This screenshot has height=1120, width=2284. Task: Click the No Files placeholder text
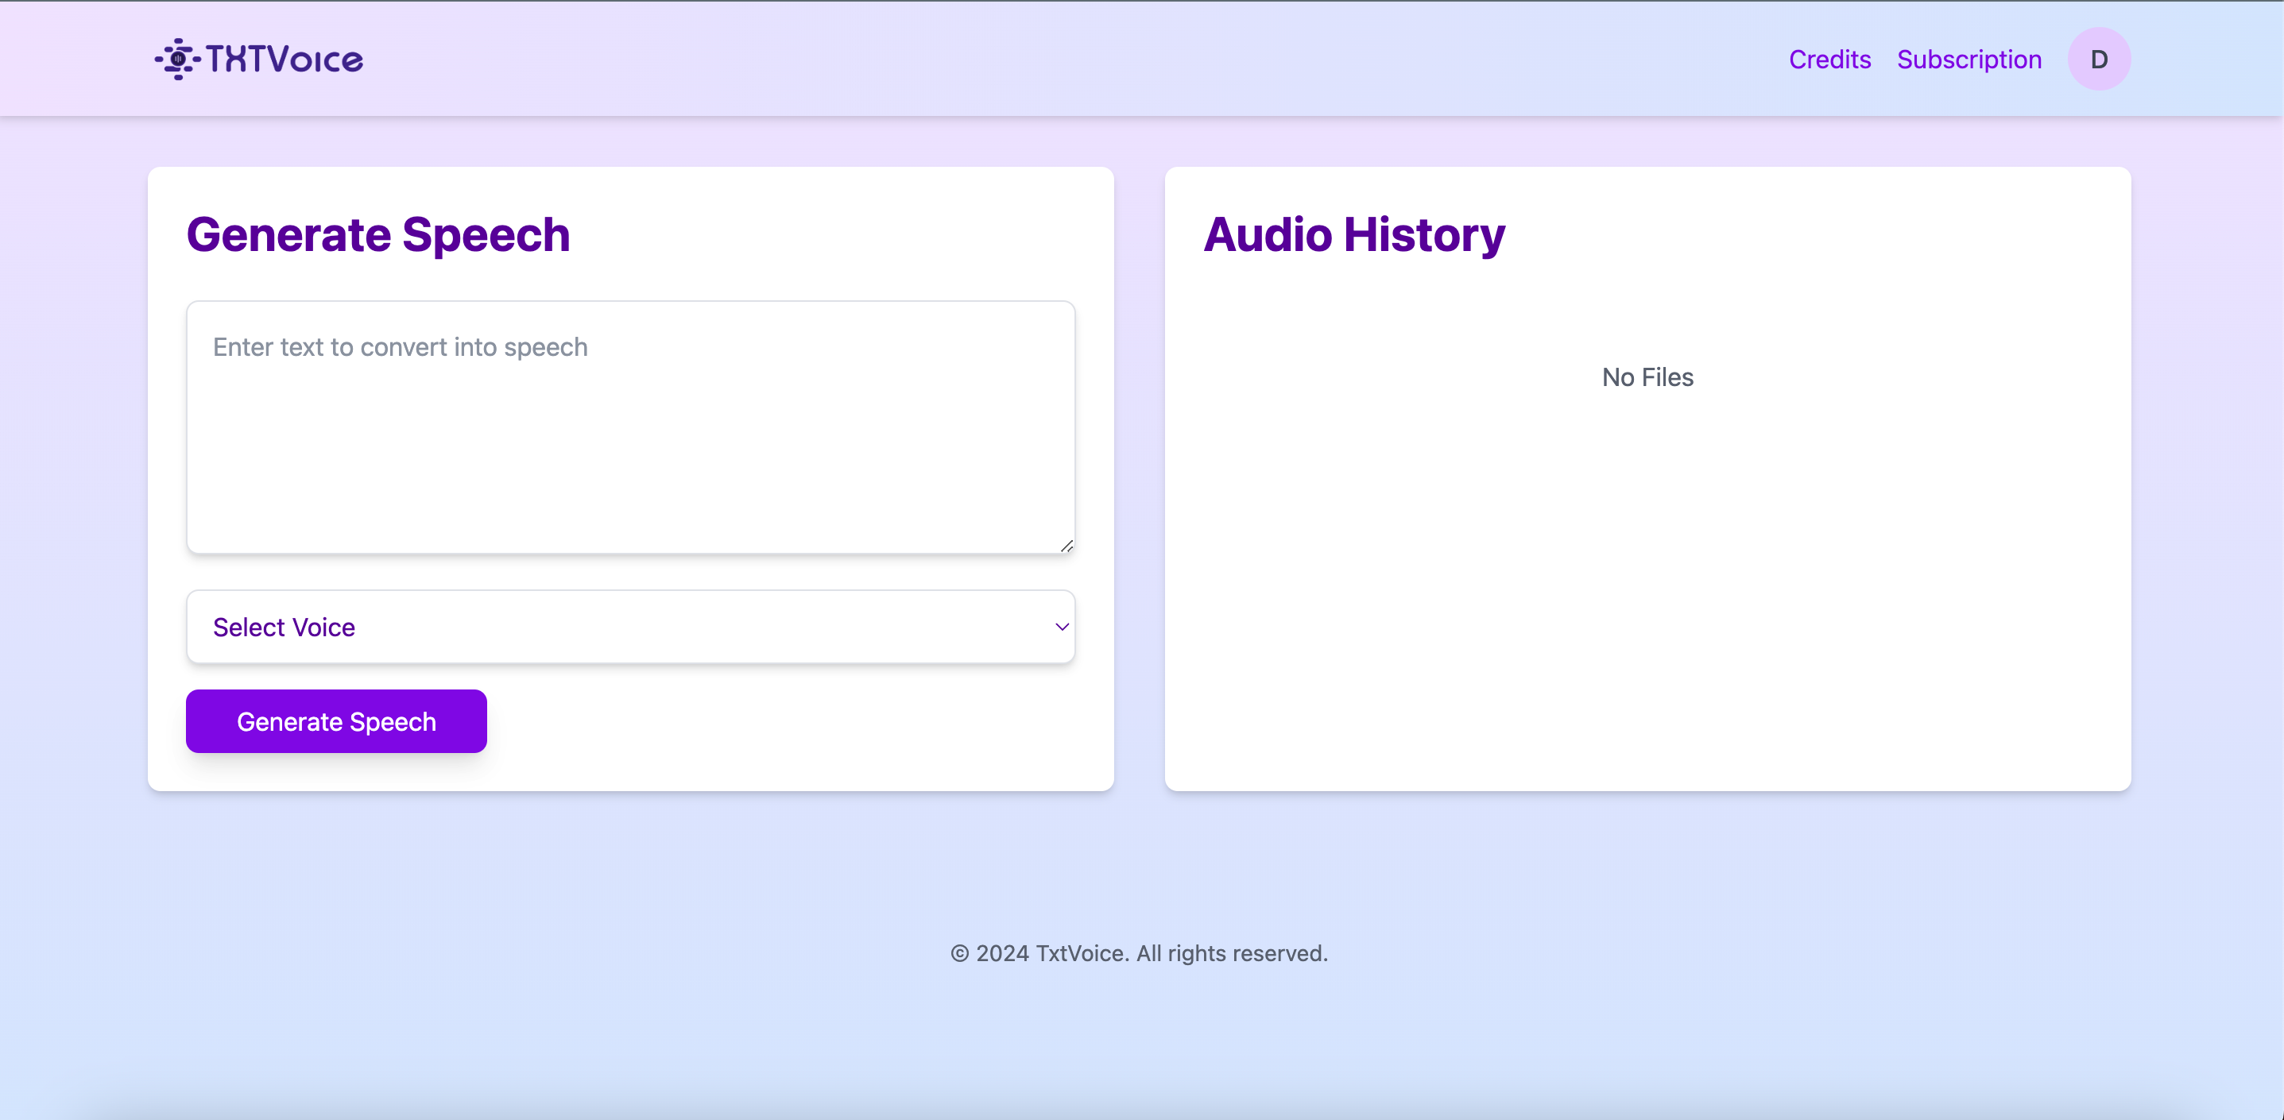(1647, 377)
